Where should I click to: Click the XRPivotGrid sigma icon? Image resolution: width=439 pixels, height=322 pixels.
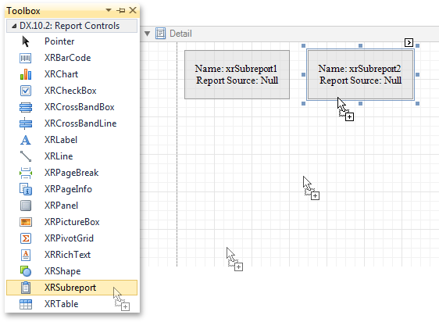coord(26,238)
